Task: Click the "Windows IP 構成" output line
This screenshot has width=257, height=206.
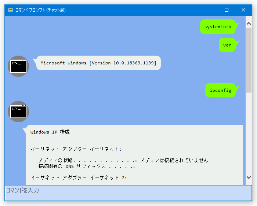Action: [x=50, y=132]
